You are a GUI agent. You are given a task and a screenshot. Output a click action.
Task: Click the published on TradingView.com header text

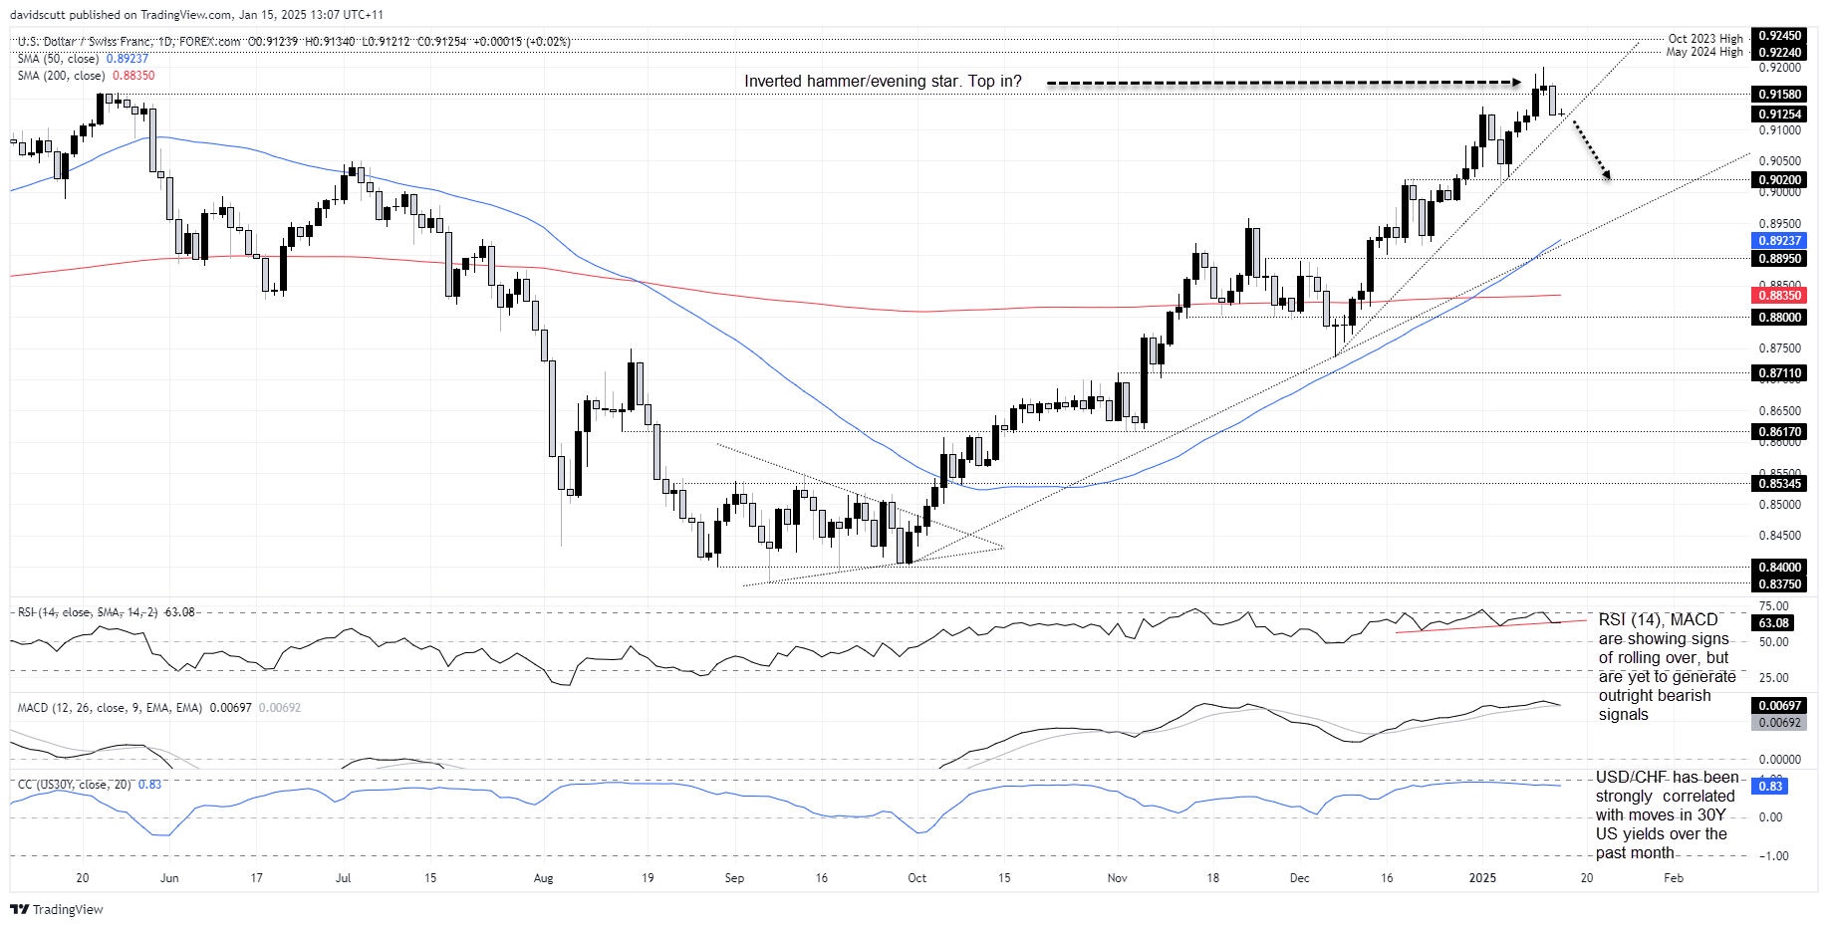(x=197, y=15)
